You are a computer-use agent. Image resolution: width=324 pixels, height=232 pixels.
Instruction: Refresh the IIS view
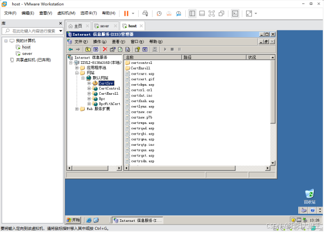pyautogui.click(x=120, y=49)
